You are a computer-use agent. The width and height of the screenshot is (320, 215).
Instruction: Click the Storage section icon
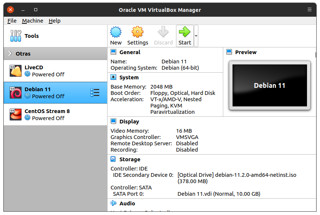tap(113, 159)
